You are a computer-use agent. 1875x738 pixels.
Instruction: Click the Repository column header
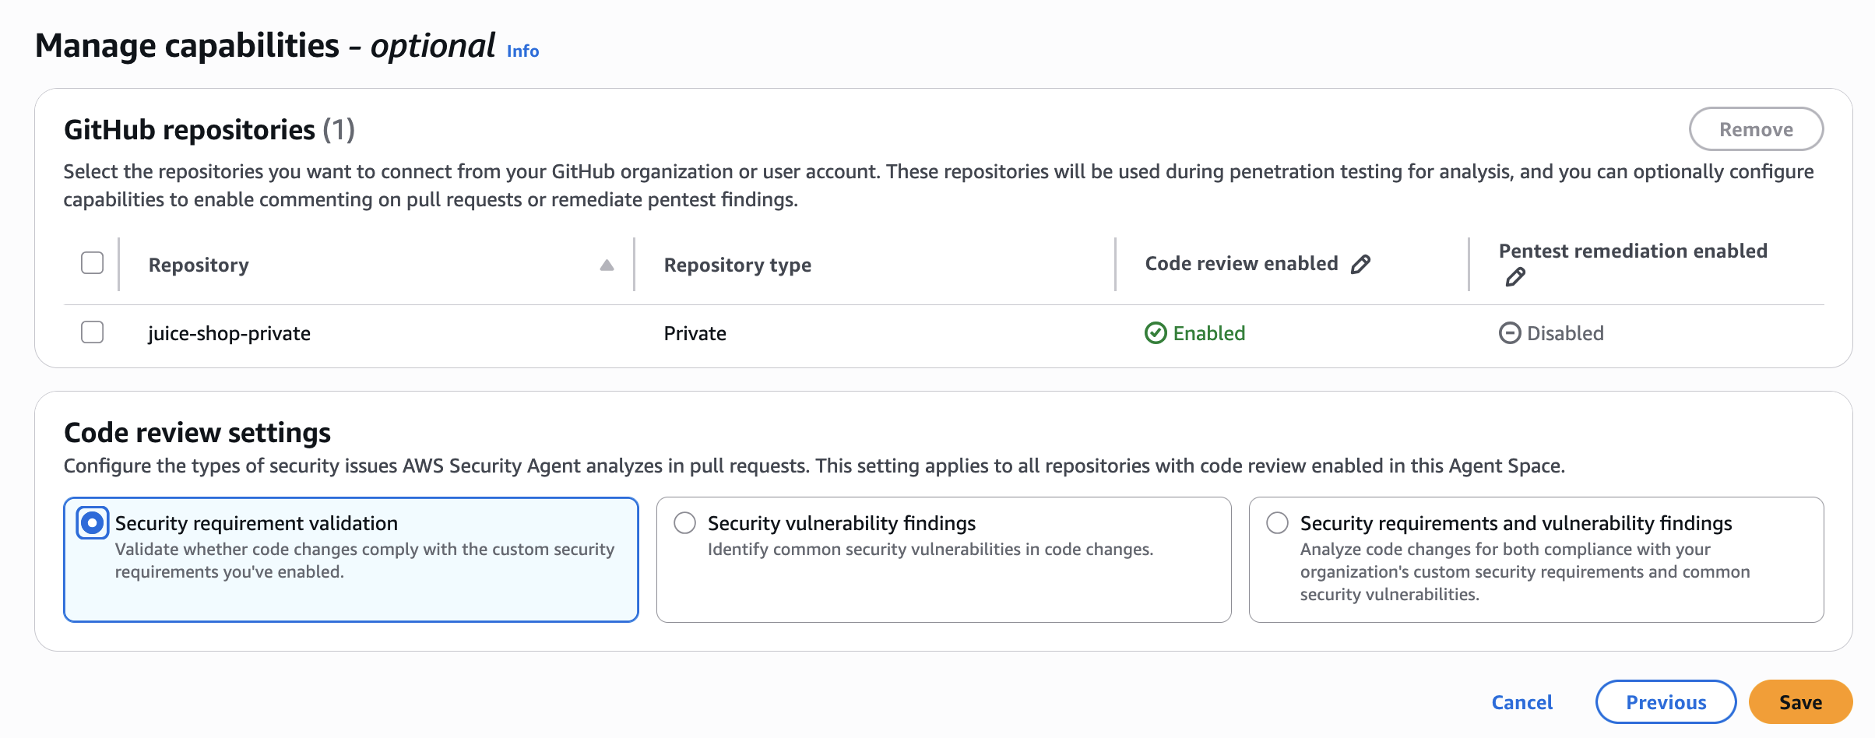tap(199, 265)
